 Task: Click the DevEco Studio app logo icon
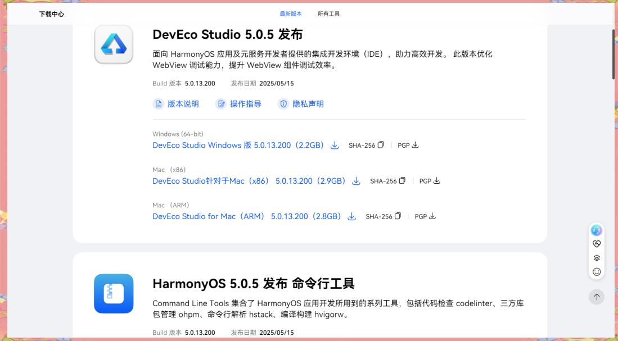pos(114,44)
